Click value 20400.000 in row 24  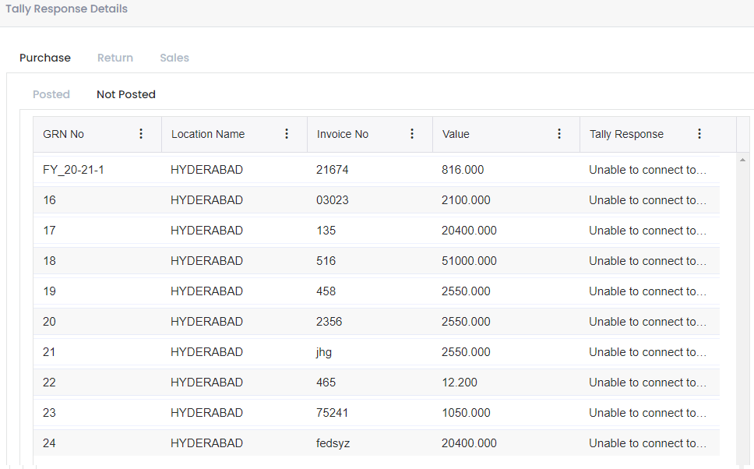[x=470, y=443]
